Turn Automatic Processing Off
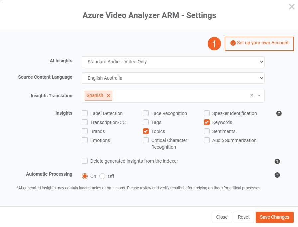This screenshot has height=227, width=298. point(102,176)
